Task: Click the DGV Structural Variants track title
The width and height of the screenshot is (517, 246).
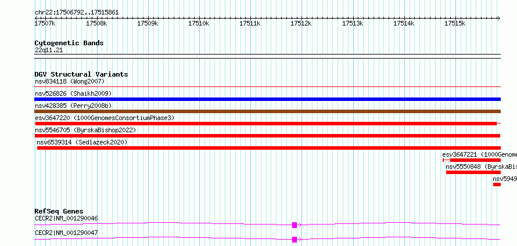Action: tap(81, 74)
